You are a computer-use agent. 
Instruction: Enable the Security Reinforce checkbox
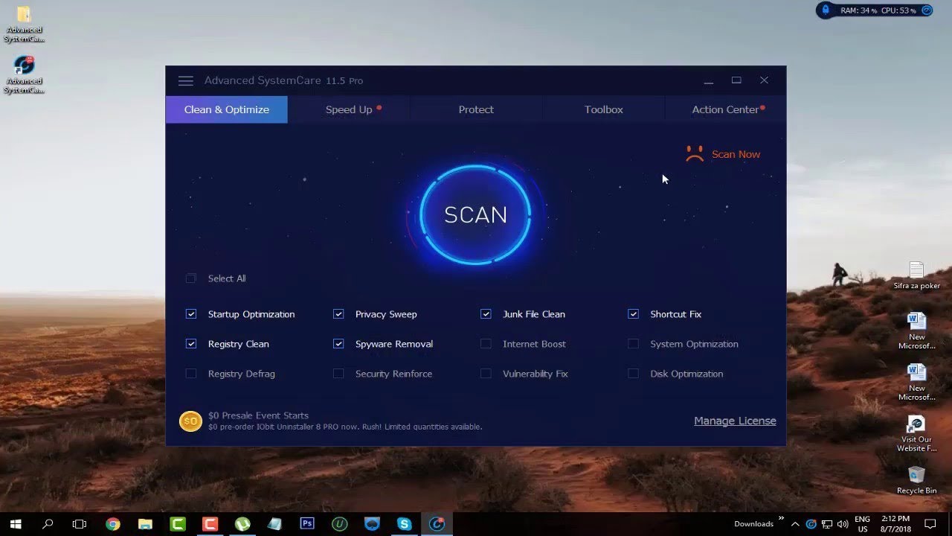tap(338, 374)
